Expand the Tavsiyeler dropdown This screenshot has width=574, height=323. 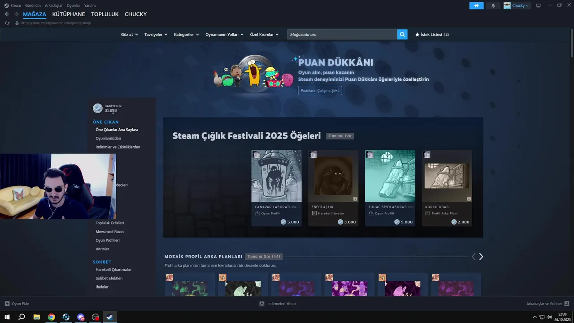pos(156,35)
